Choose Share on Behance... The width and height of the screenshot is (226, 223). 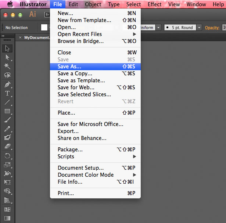[95, 138]
